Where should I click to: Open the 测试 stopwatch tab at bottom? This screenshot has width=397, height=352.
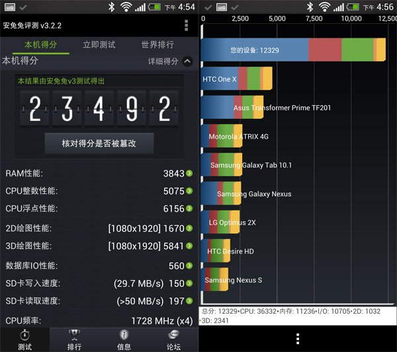(x=25, y=339)
